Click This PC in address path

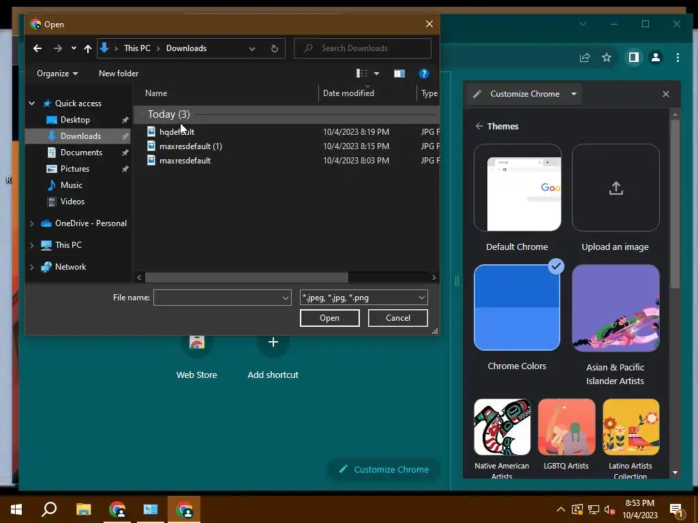click(137, 48)
